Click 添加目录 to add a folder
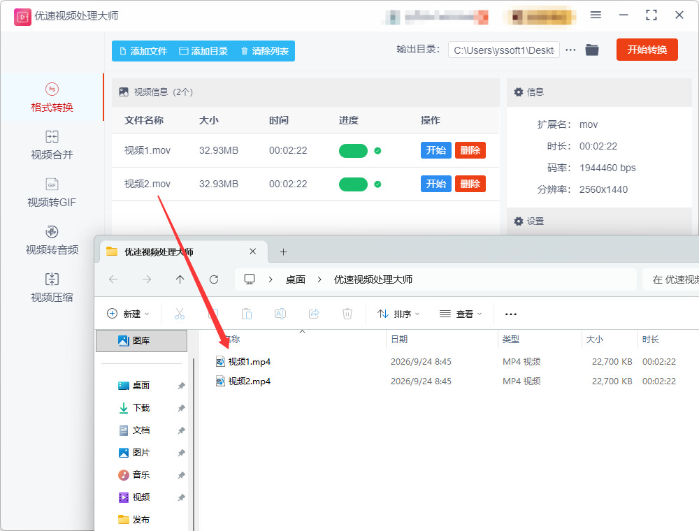 tap(203, 51)
